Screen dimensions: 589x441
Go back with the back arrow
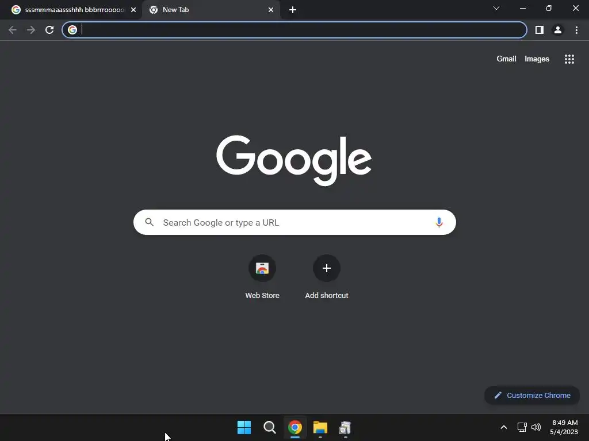(13, 30)
